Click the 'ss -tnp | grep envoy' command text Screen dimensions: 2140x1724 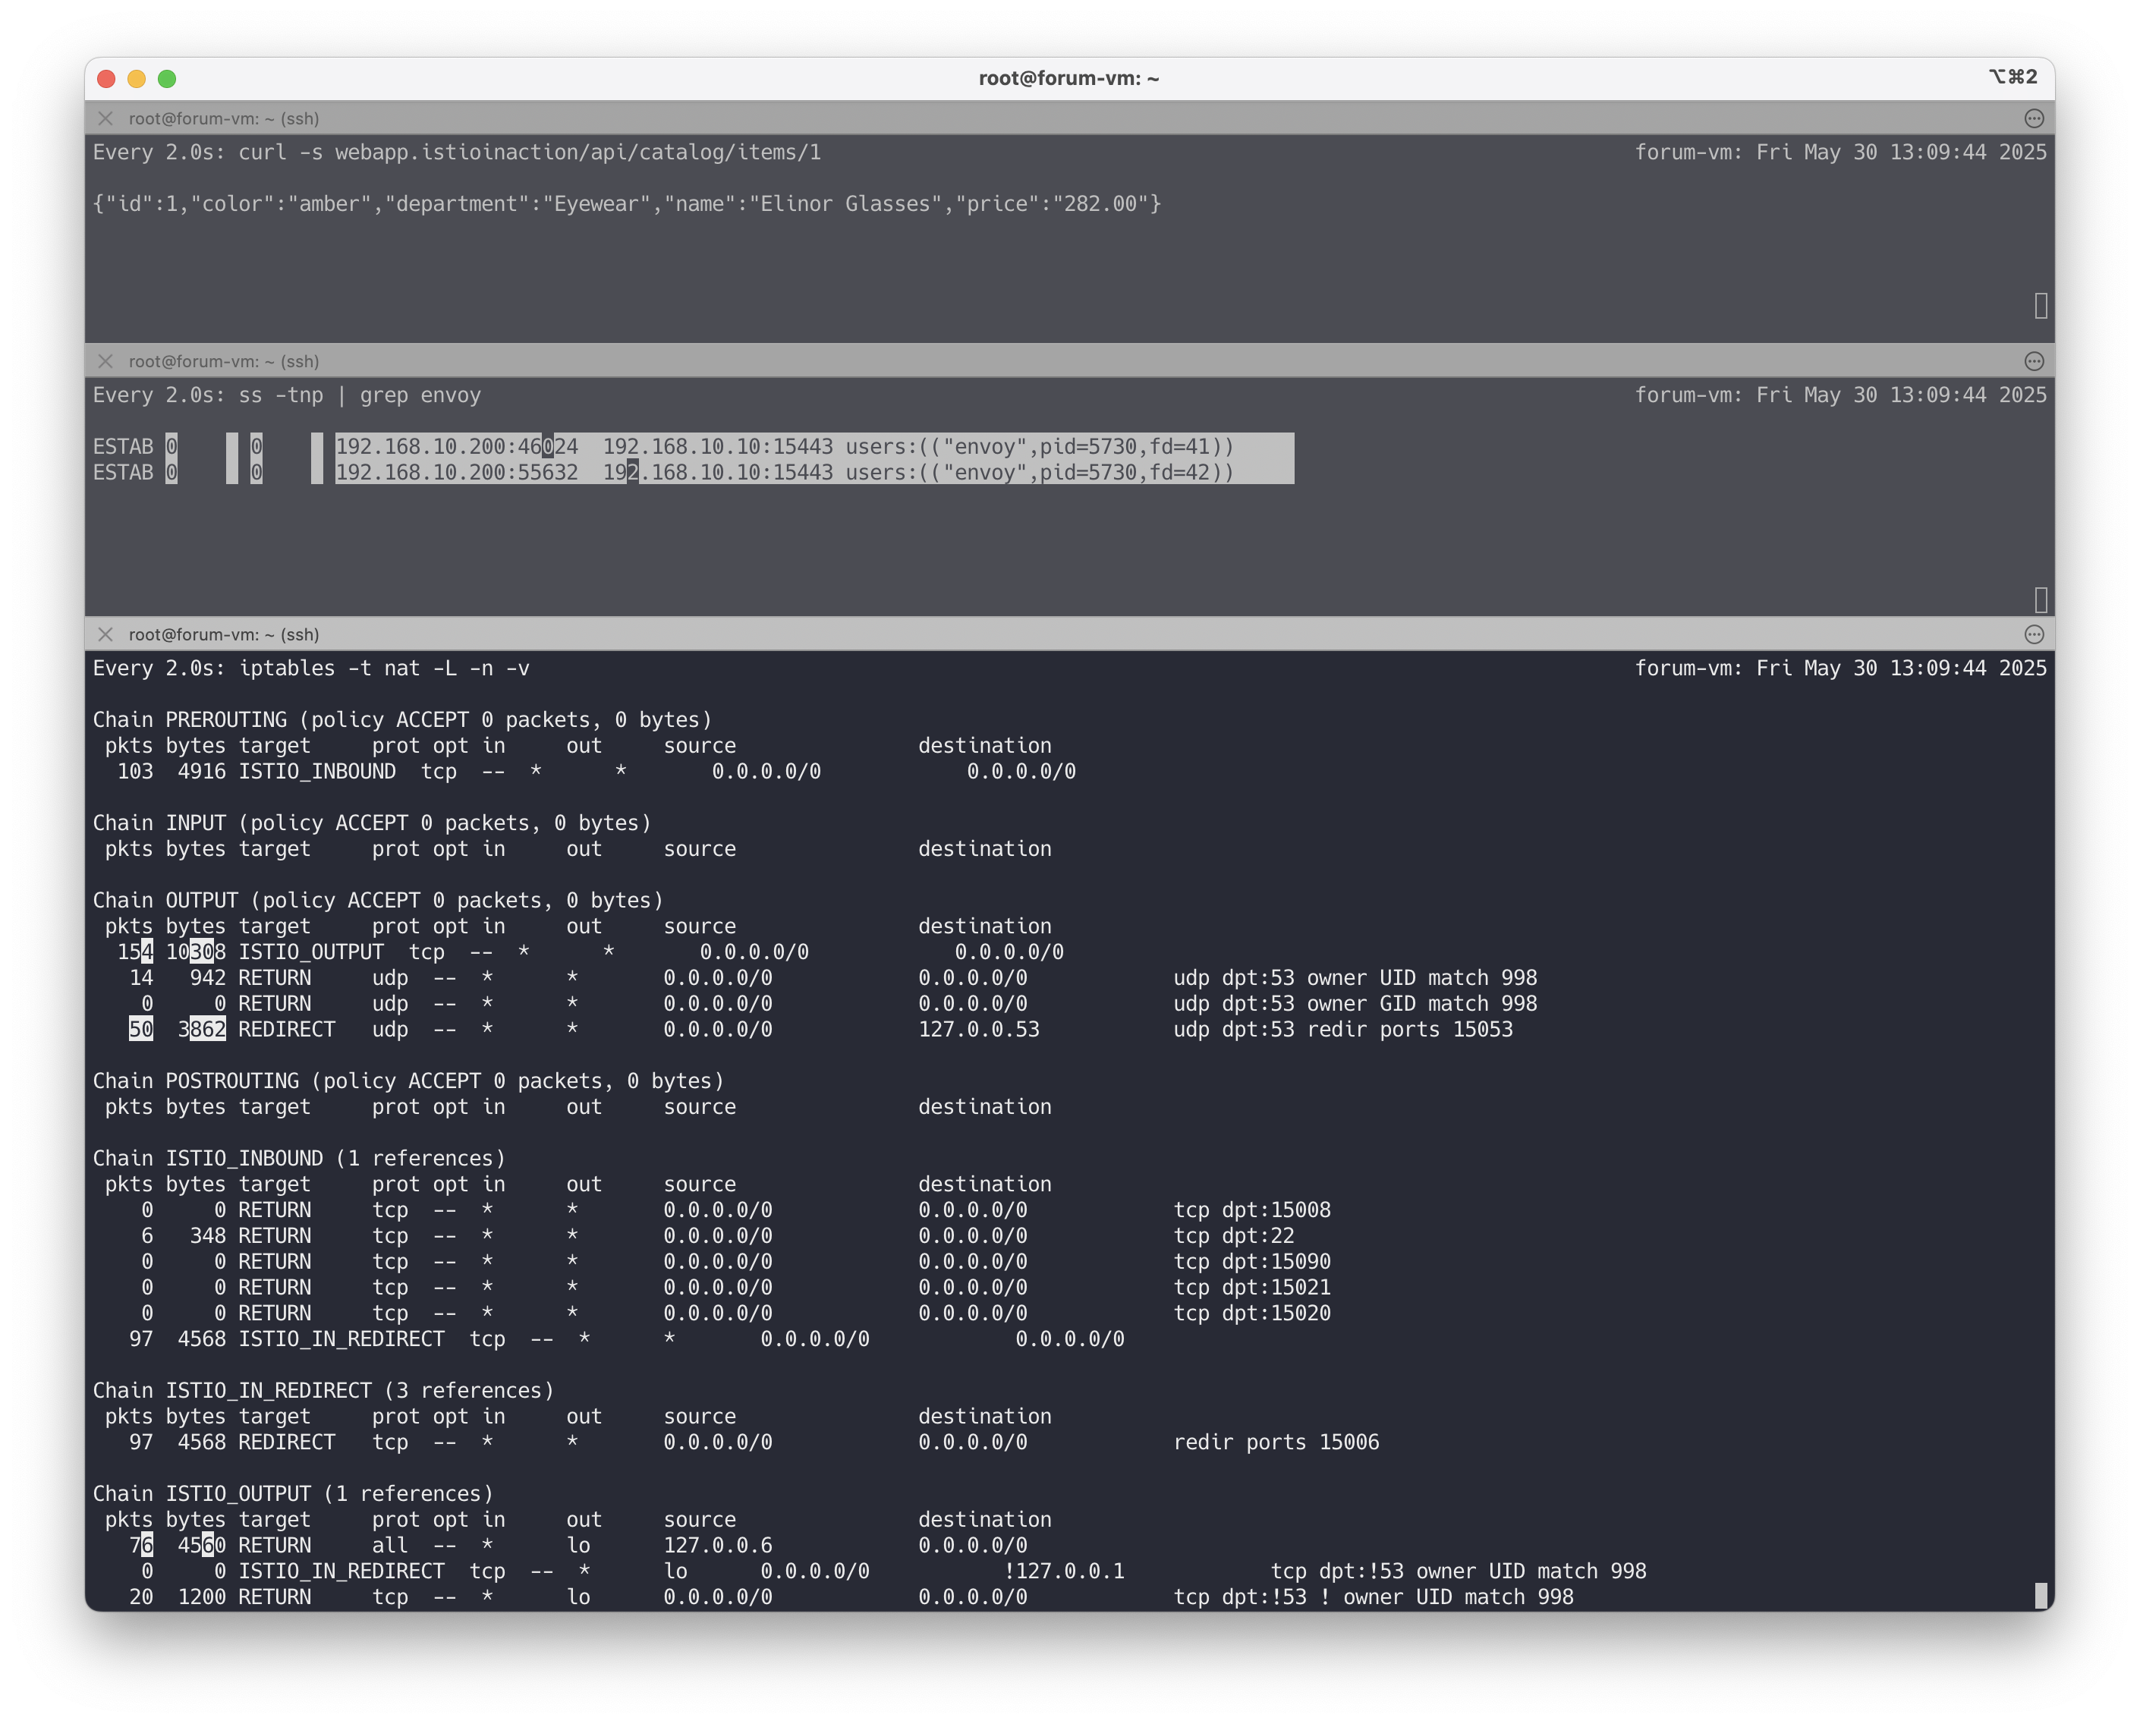(x=360, y=396)
